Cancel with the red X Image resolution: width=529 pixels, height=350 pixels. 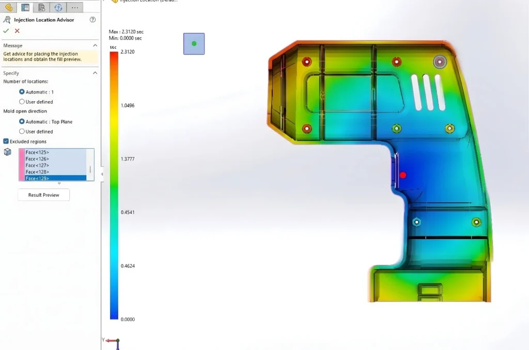click(x=17, y=30)
